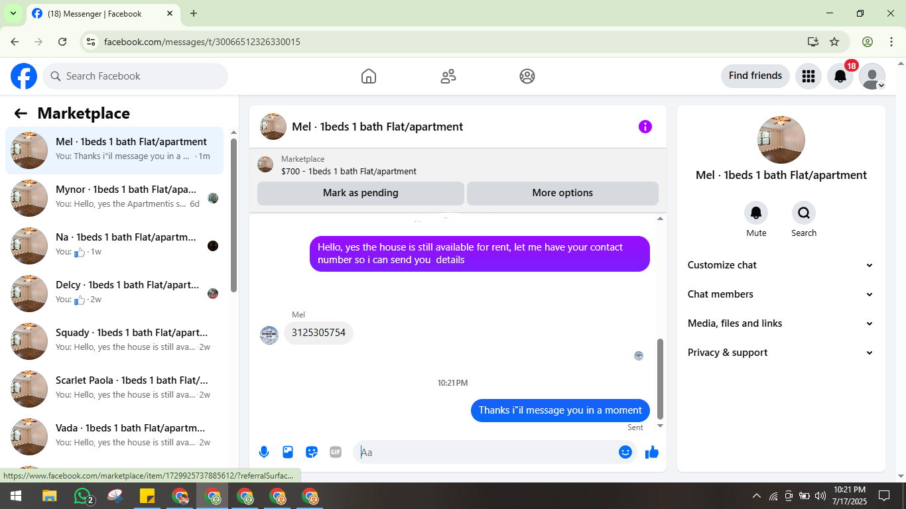The image size is (906, 509).
Task: Close the Messenger browser tab
Action: 170,13
